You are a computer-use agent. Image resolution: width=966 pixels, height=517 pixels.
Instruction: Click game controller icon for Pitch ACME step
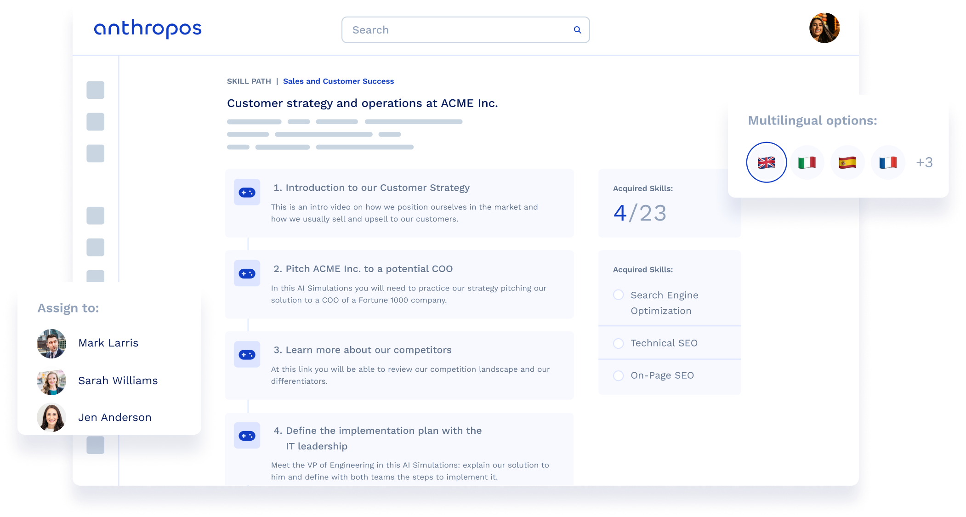(247, 273)
